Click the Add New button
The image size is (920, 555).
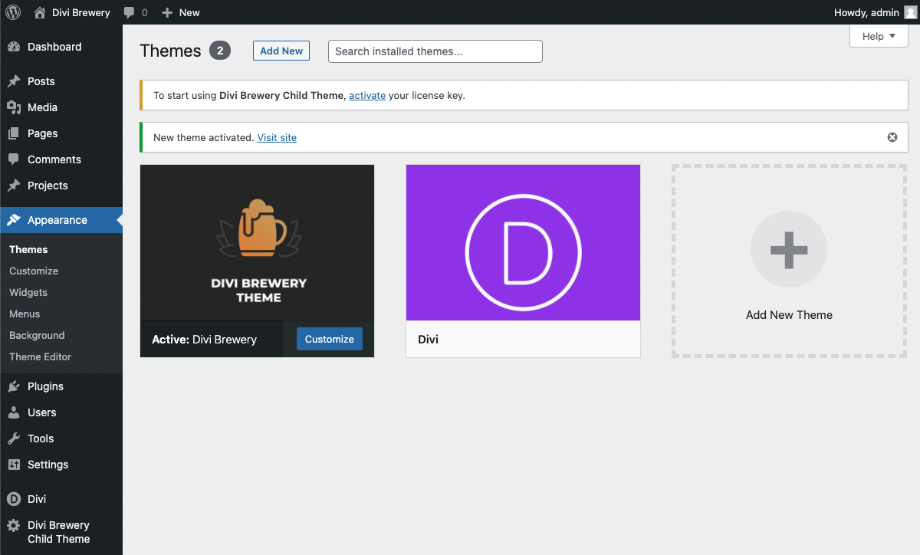[x=281, y=51]
